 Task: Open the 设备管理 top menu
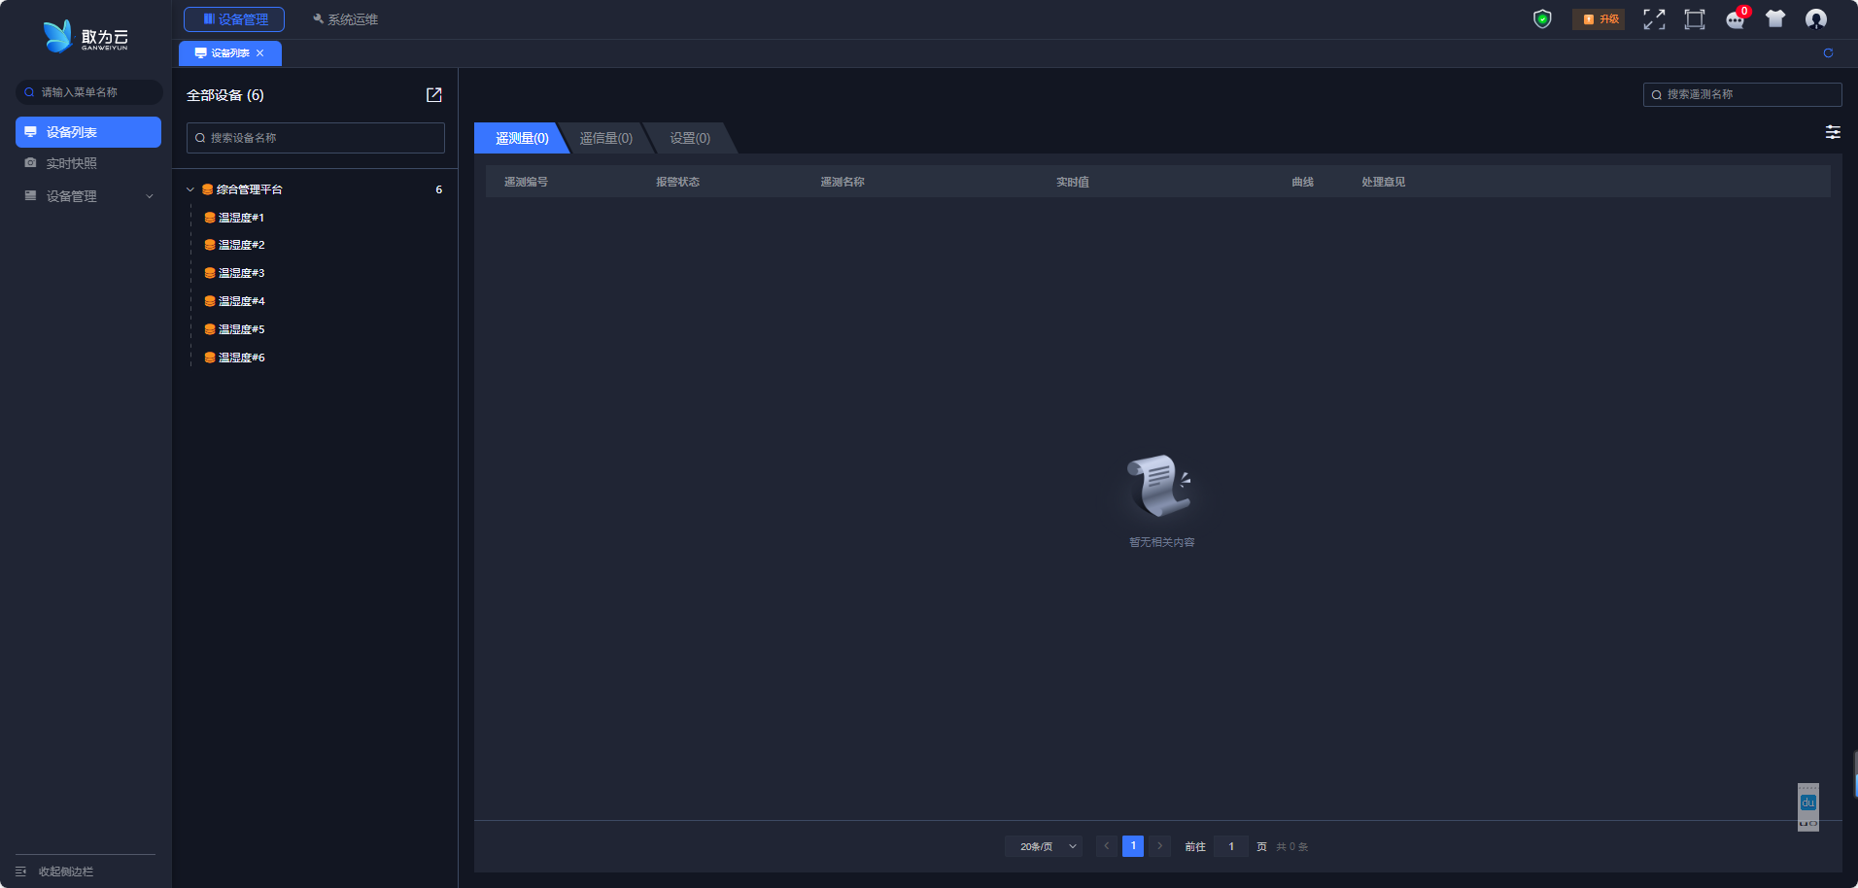234,19
